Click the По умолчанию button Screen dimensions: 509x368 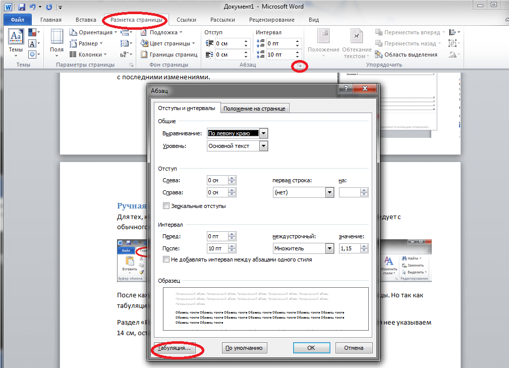[245, 348]
